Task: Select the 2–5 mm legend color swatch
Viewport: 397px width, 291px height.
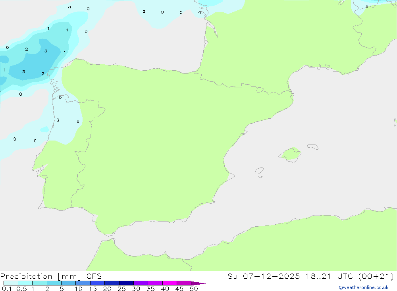Action: click(x=54, y=283)
